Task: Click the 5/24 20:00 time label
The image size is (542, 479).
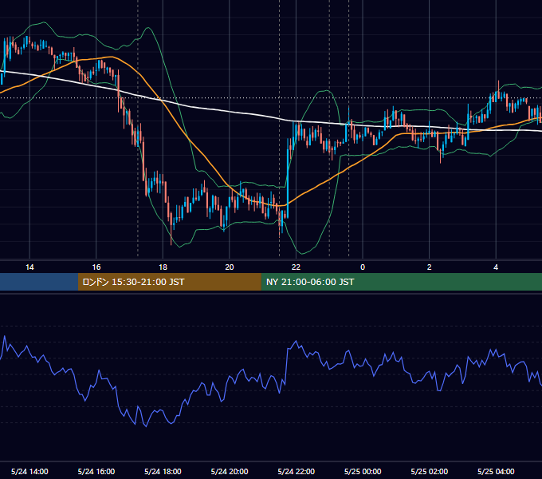Action: pyautogui.click(x=230, y=471)
